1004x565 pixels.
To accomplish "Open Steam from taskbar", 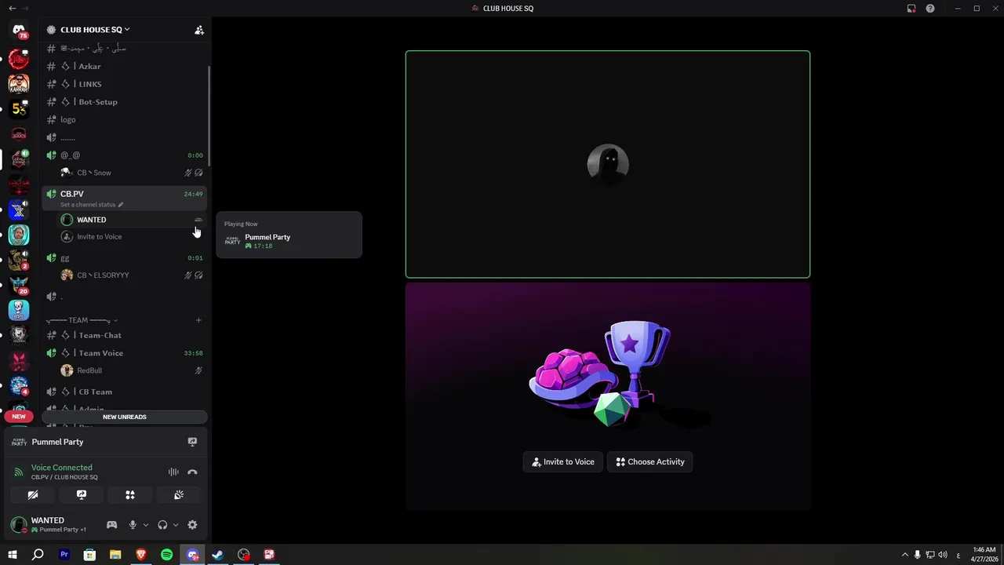I will click(x=218, y=555).
